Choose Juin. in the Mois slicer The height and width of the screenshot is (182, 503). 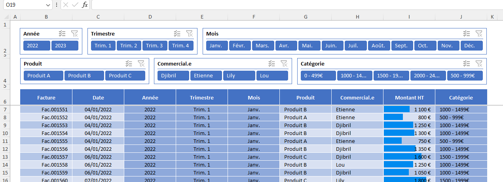332,46
